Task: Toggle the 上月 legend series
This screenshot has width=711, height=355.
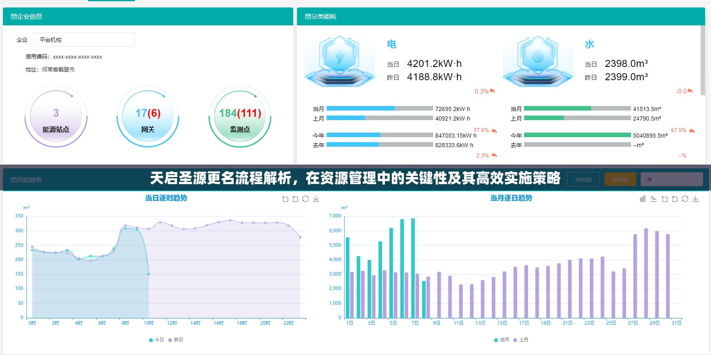Action: (x=521, y=340)
